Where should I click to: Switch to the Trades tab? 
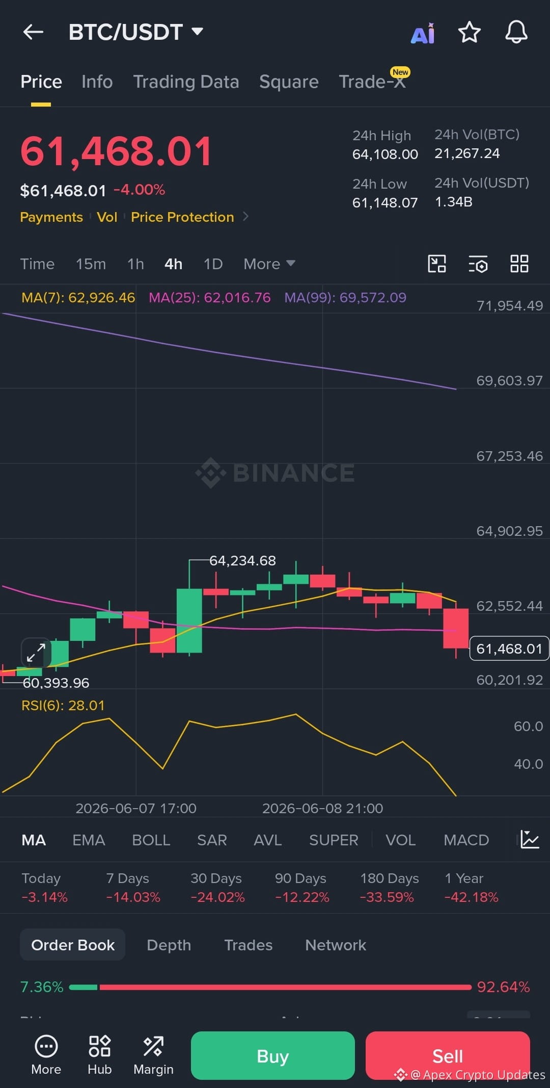coord(248,945)
